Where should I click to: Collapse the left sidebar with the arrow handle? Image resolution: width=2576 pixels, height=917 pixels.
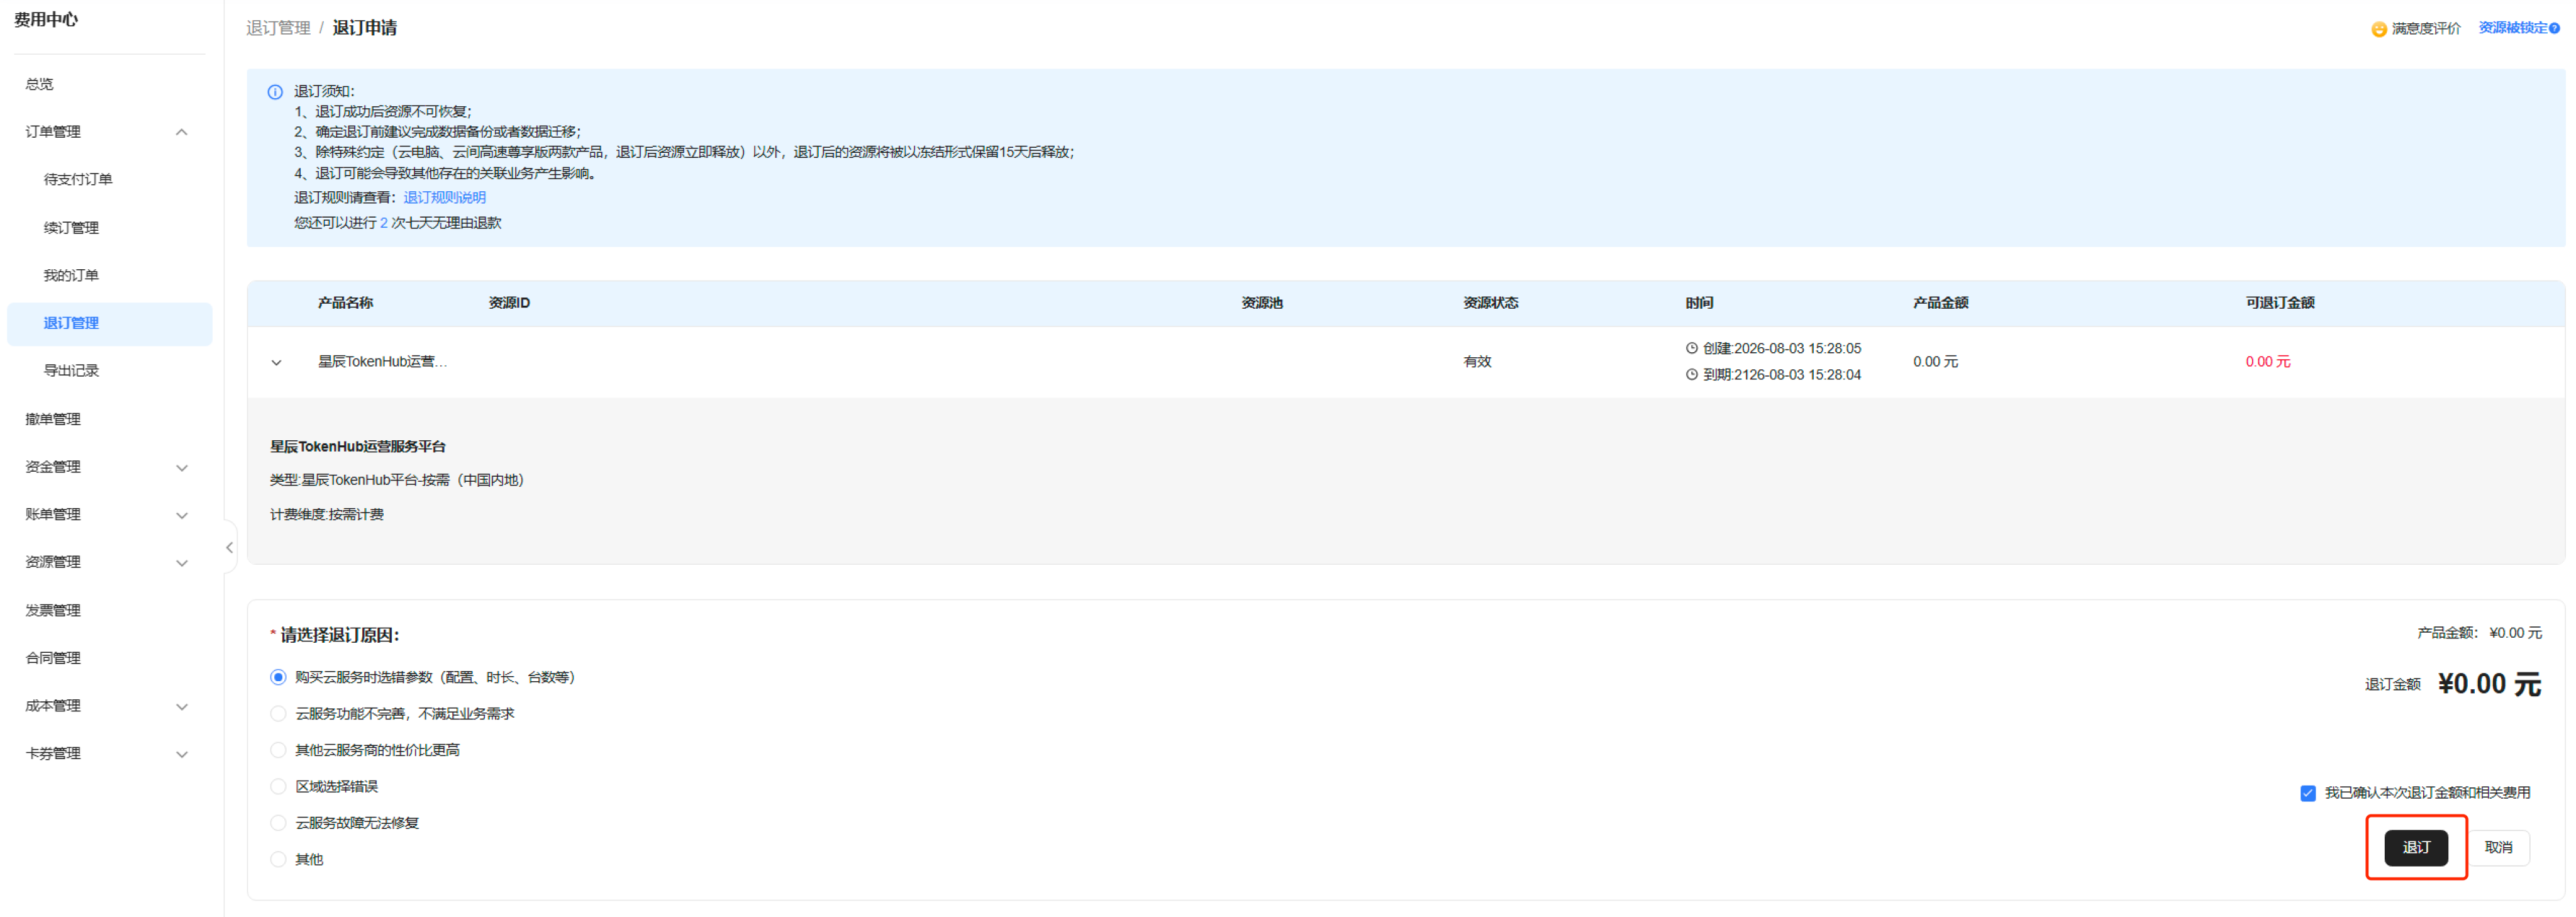(x=229, y=547)
